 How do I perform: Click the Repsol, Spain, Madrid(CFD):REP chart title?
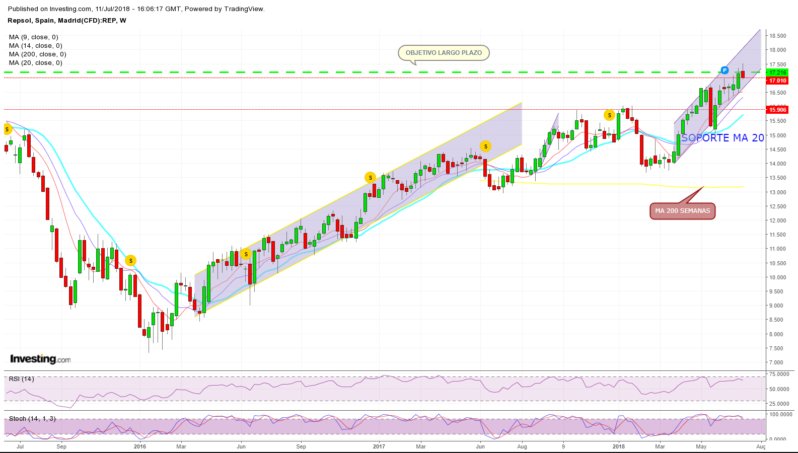[x=67, y=21]
